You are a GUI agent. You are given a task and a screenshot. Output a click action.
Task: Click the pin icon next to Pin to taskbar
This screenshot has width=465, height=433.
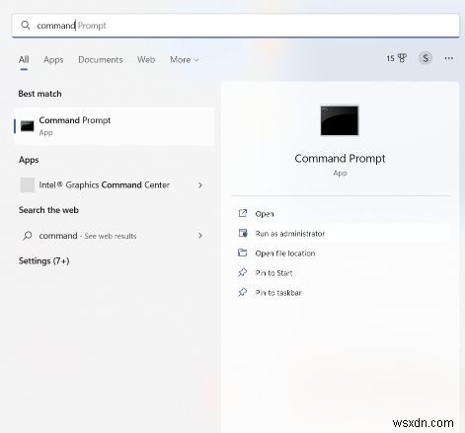243,292
